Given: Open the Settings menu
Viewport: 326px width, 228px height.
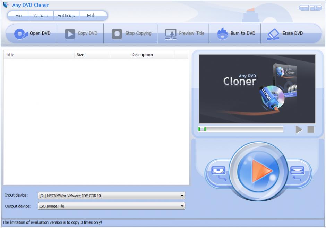Looking at the screenshot, I should coord(66,16).
